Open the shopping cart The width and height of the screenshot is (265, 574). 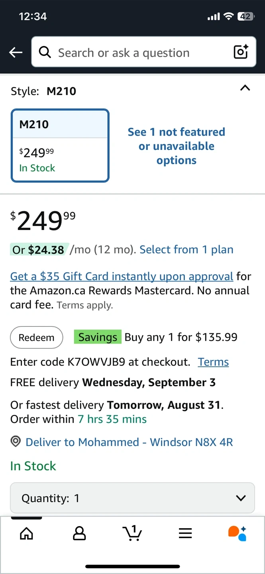pyautogui.click(x=132, y=533)
